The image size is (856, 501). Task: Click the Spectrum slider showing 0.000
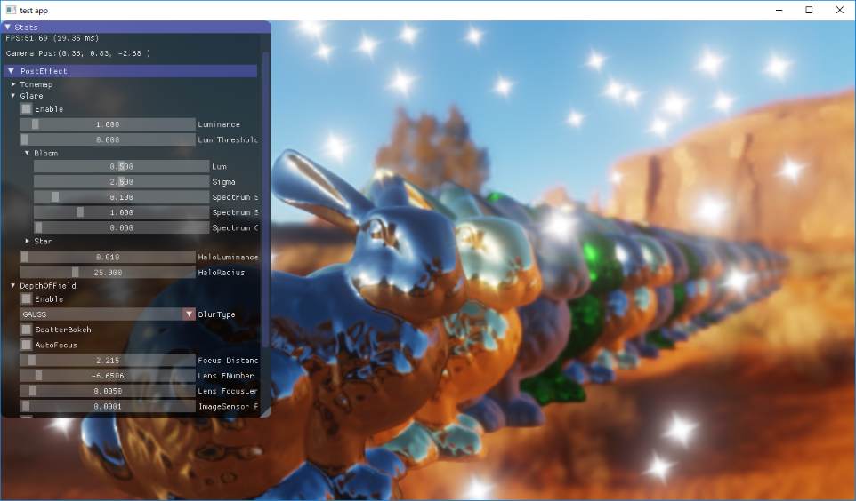point(122,227)
